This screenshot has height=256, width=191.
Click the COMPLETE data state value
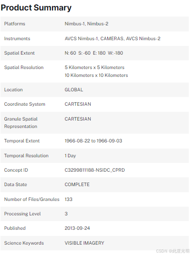77,184
